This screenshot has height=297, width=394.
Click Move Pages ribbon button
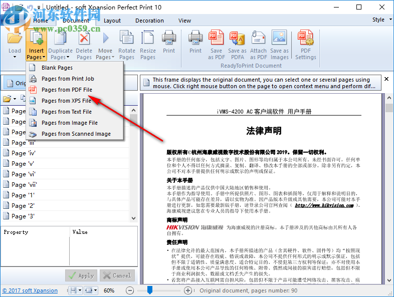(105, 45)
